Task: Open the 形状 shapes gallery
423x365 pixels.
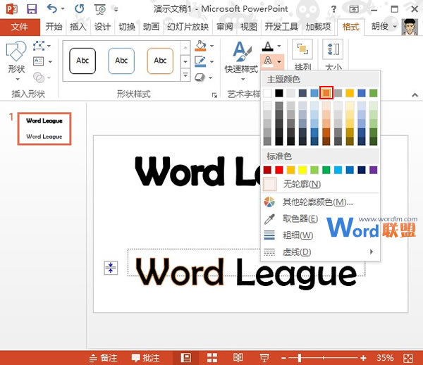Action: pyautogui.click(x=16, y=61)
